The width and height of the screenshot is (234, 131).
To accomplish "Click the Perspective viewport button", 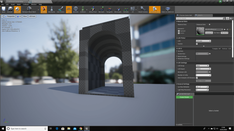I will tap(10, 16).
